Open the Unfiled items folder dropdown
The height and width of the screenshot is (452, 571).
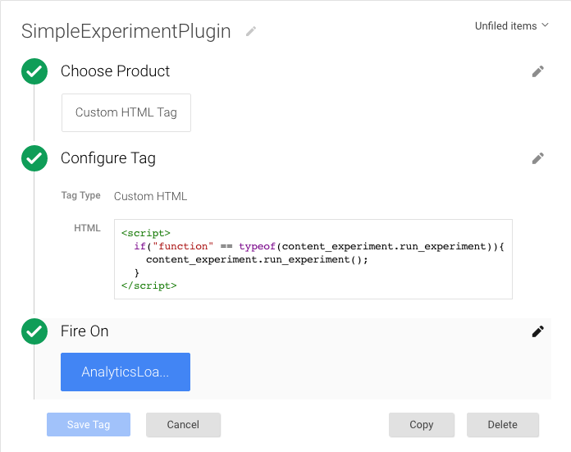[x=512, y=26]
